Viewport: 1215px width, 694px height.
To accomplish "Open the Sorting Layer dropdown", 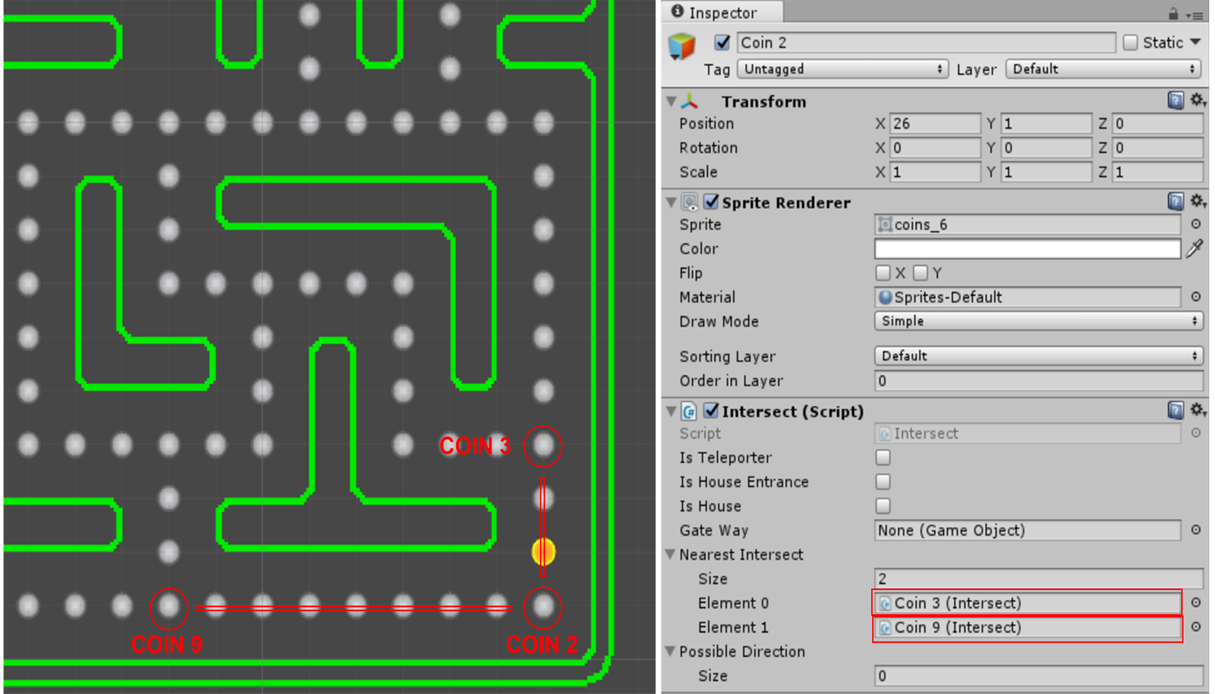I will [x=1039, y=356].
